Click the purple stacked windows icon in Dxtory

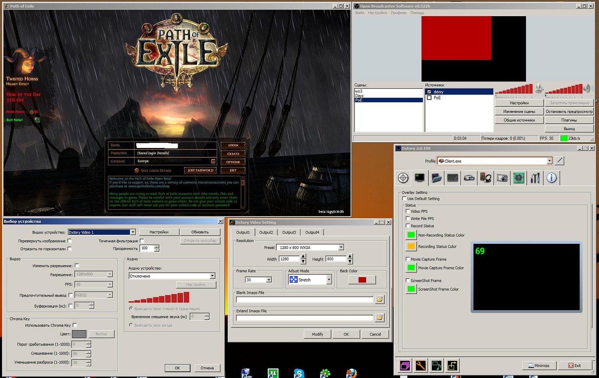[405, 365]
